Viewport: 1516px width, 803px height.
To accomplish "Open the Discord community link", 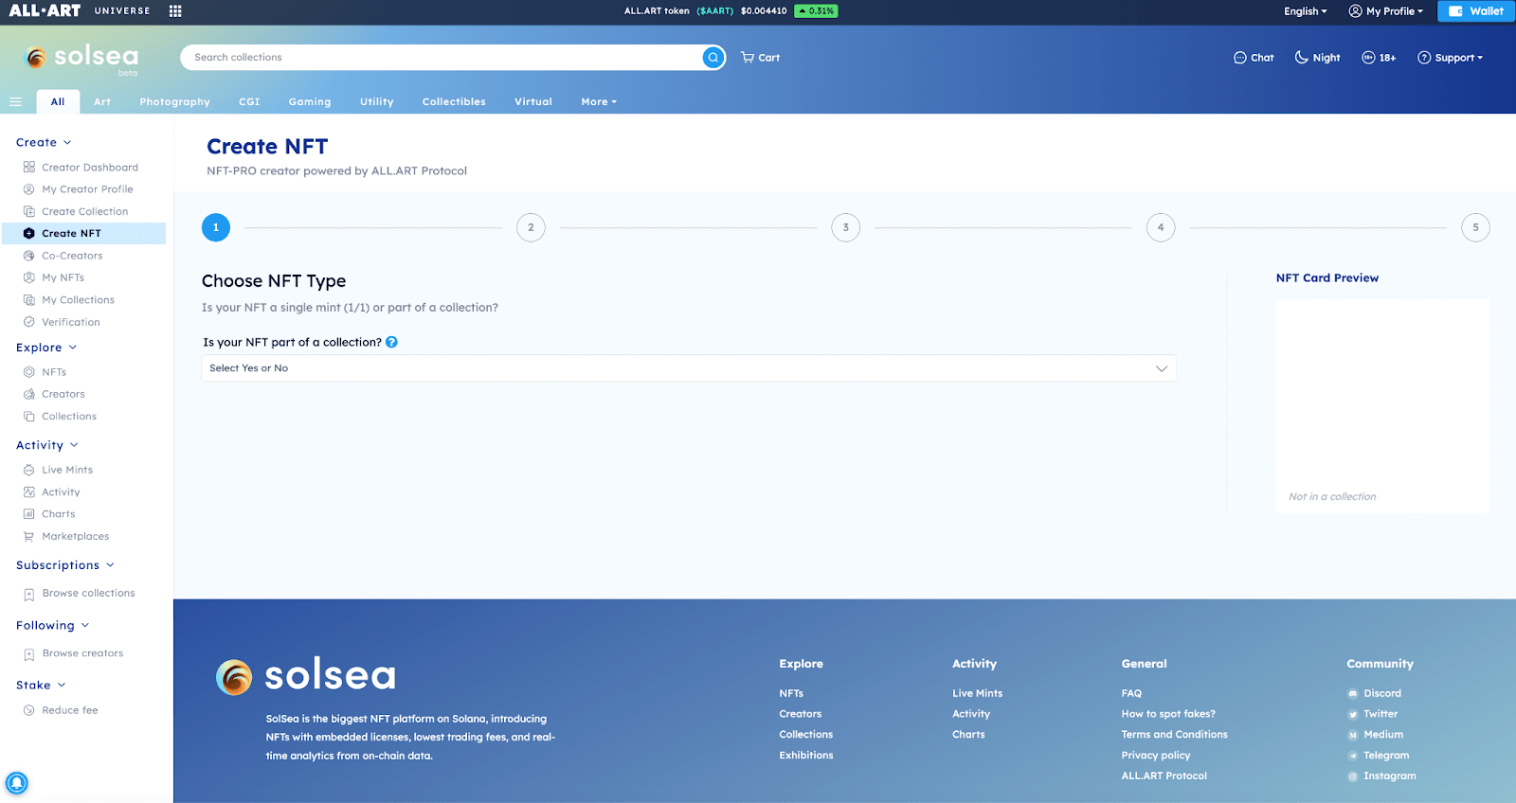I will point(1374,693).
